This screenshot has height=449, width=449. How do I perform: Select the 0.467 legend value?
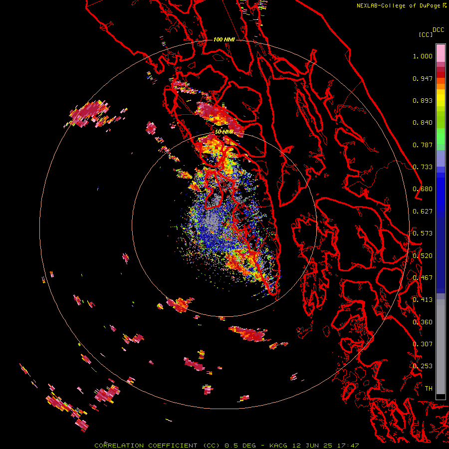click(423, 278)
